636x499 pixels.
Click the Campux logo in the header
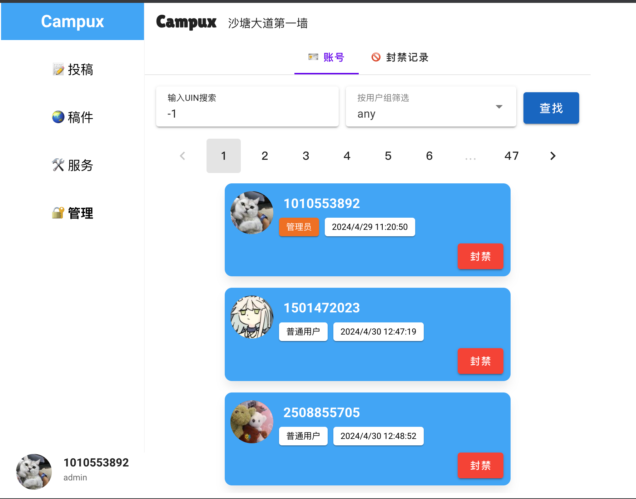[186, 22]
